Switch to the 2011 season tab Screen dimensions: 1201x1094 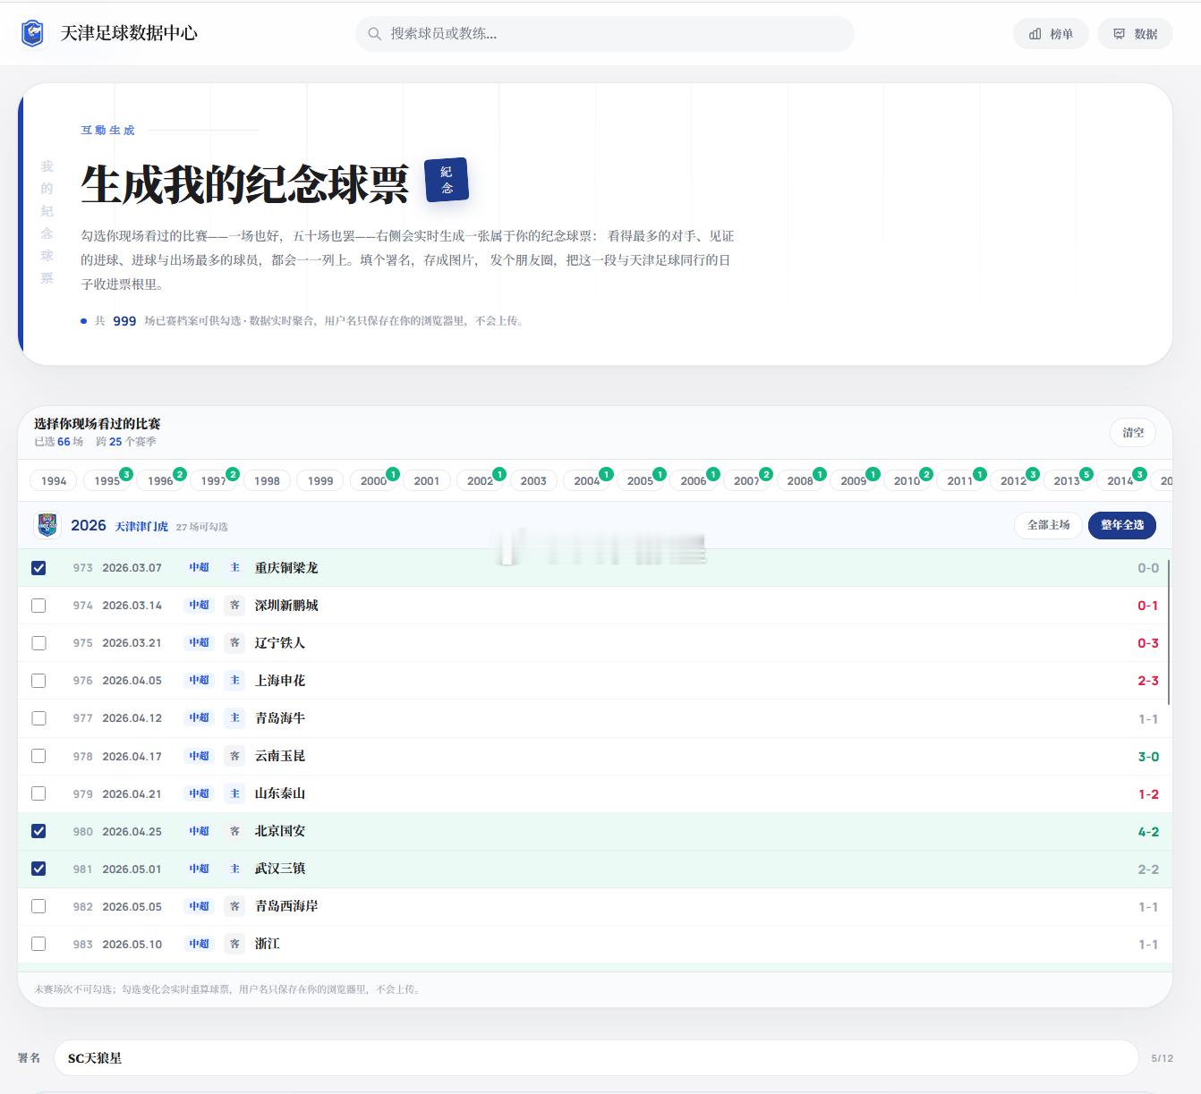[960, 480]
